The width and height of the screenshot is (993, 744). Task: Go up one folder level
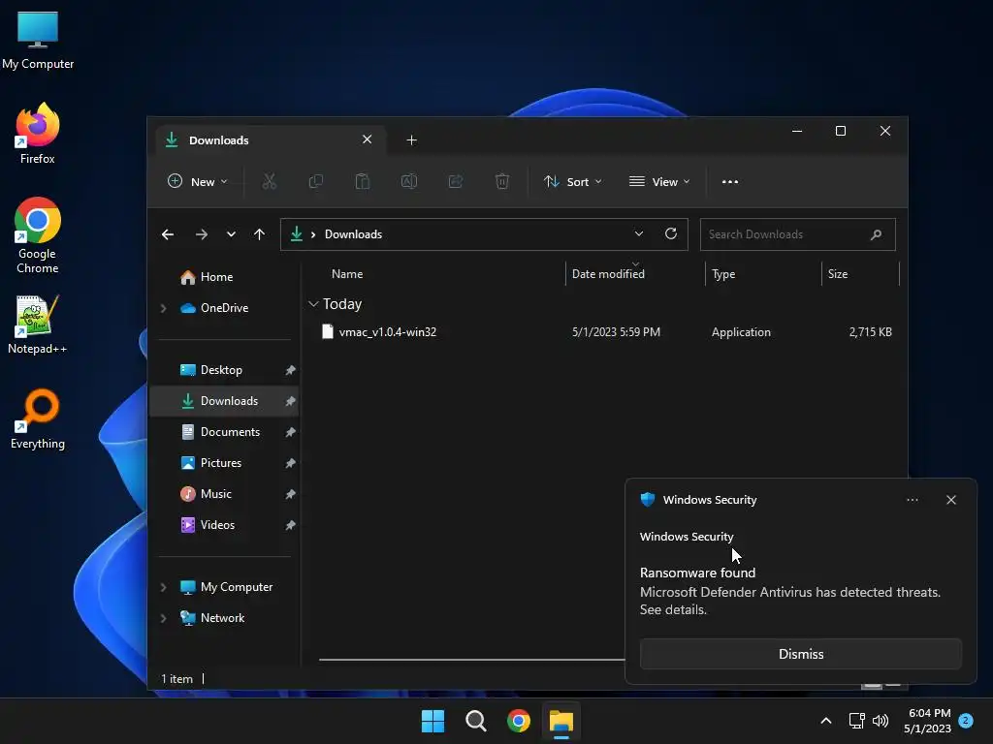[259, 234]
